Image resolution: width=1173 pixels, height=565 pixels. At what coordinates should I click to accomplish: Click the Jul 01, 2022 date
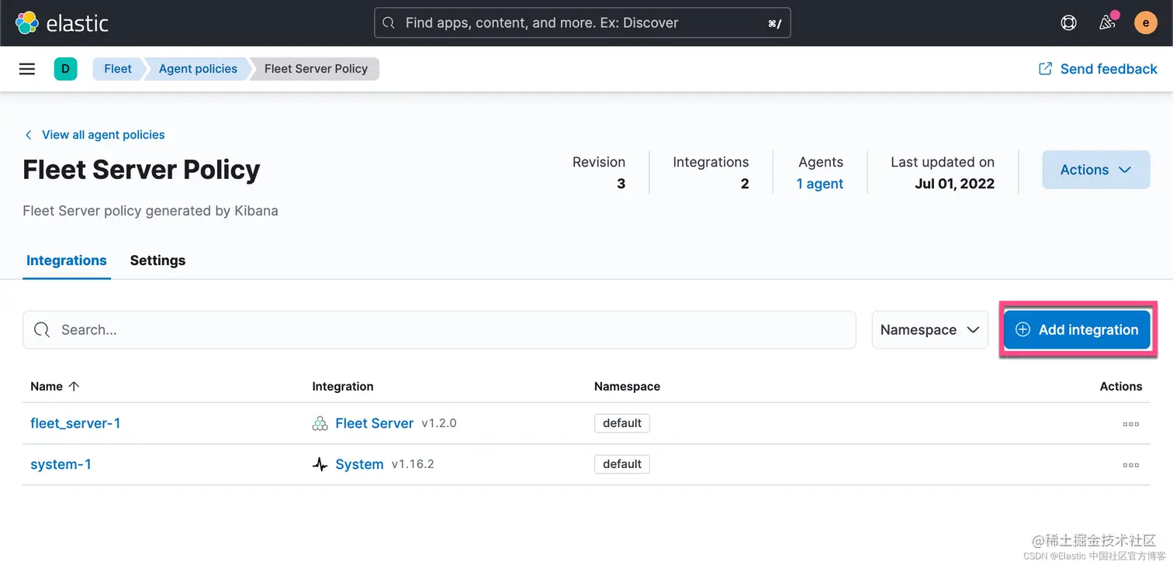click(x=954, y=184)
